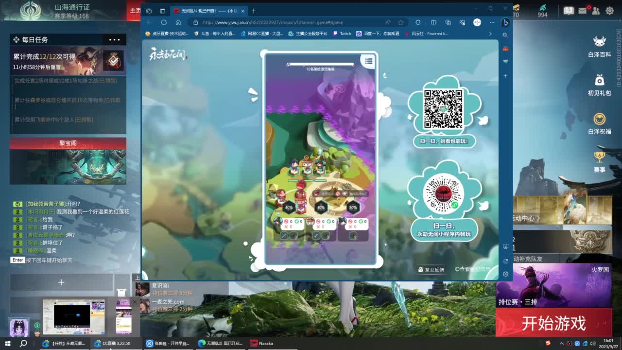Open new browser tab
The height and width of the screenshot is (350, 622).
[x=253, y=11]
